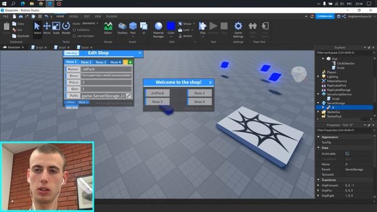Collapse the Transform properties section
Viewport: 377px width, 212px height.
point(318,180)
